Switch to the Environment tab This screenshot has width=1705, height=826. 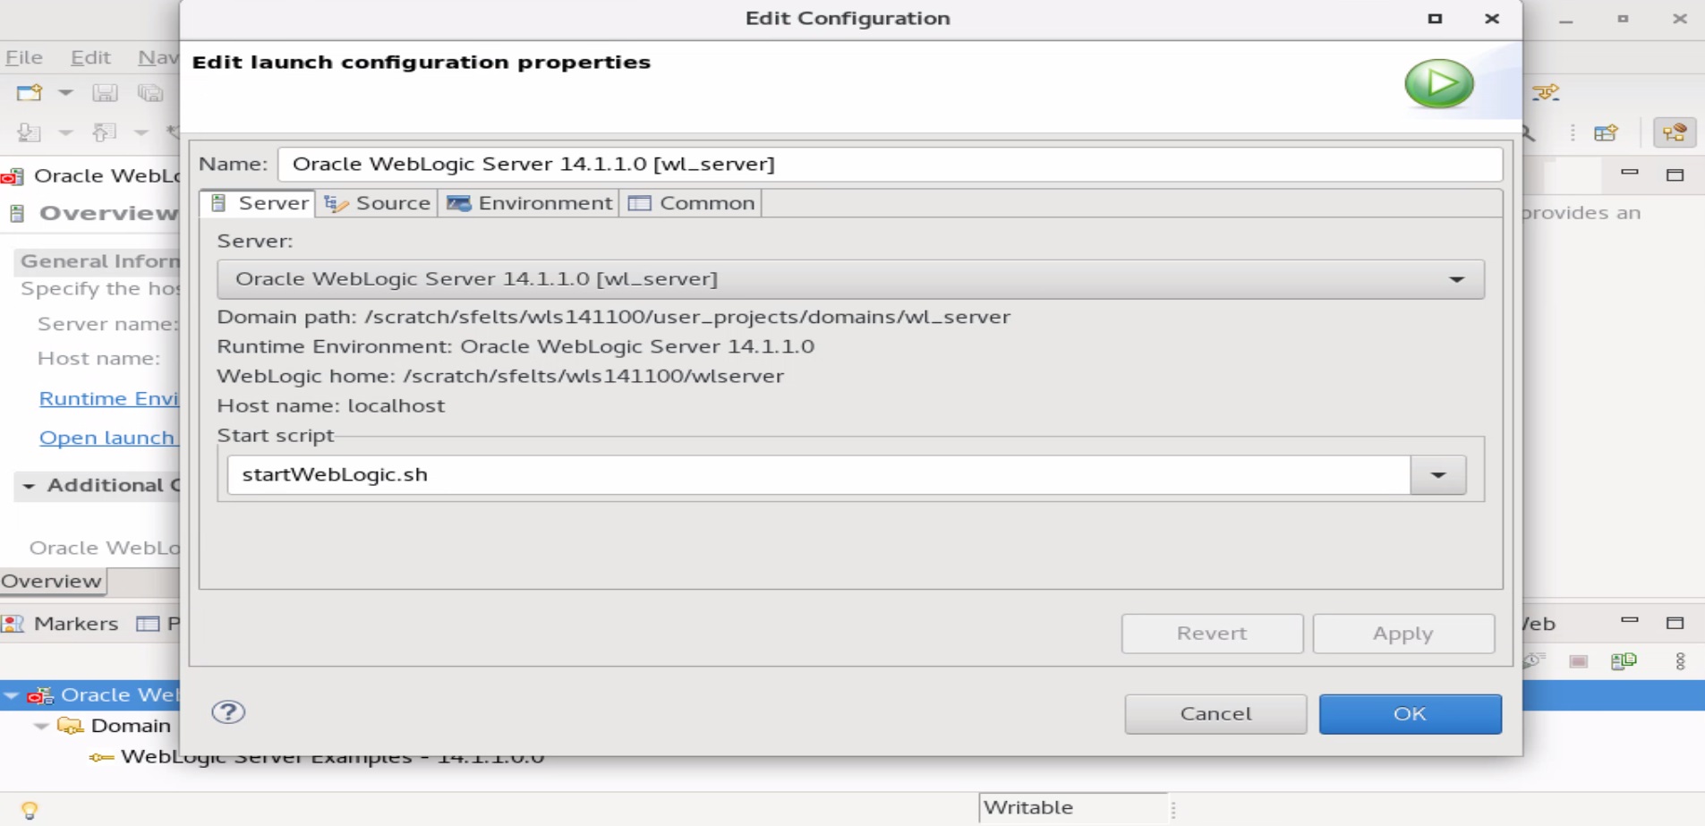point(529,203)
